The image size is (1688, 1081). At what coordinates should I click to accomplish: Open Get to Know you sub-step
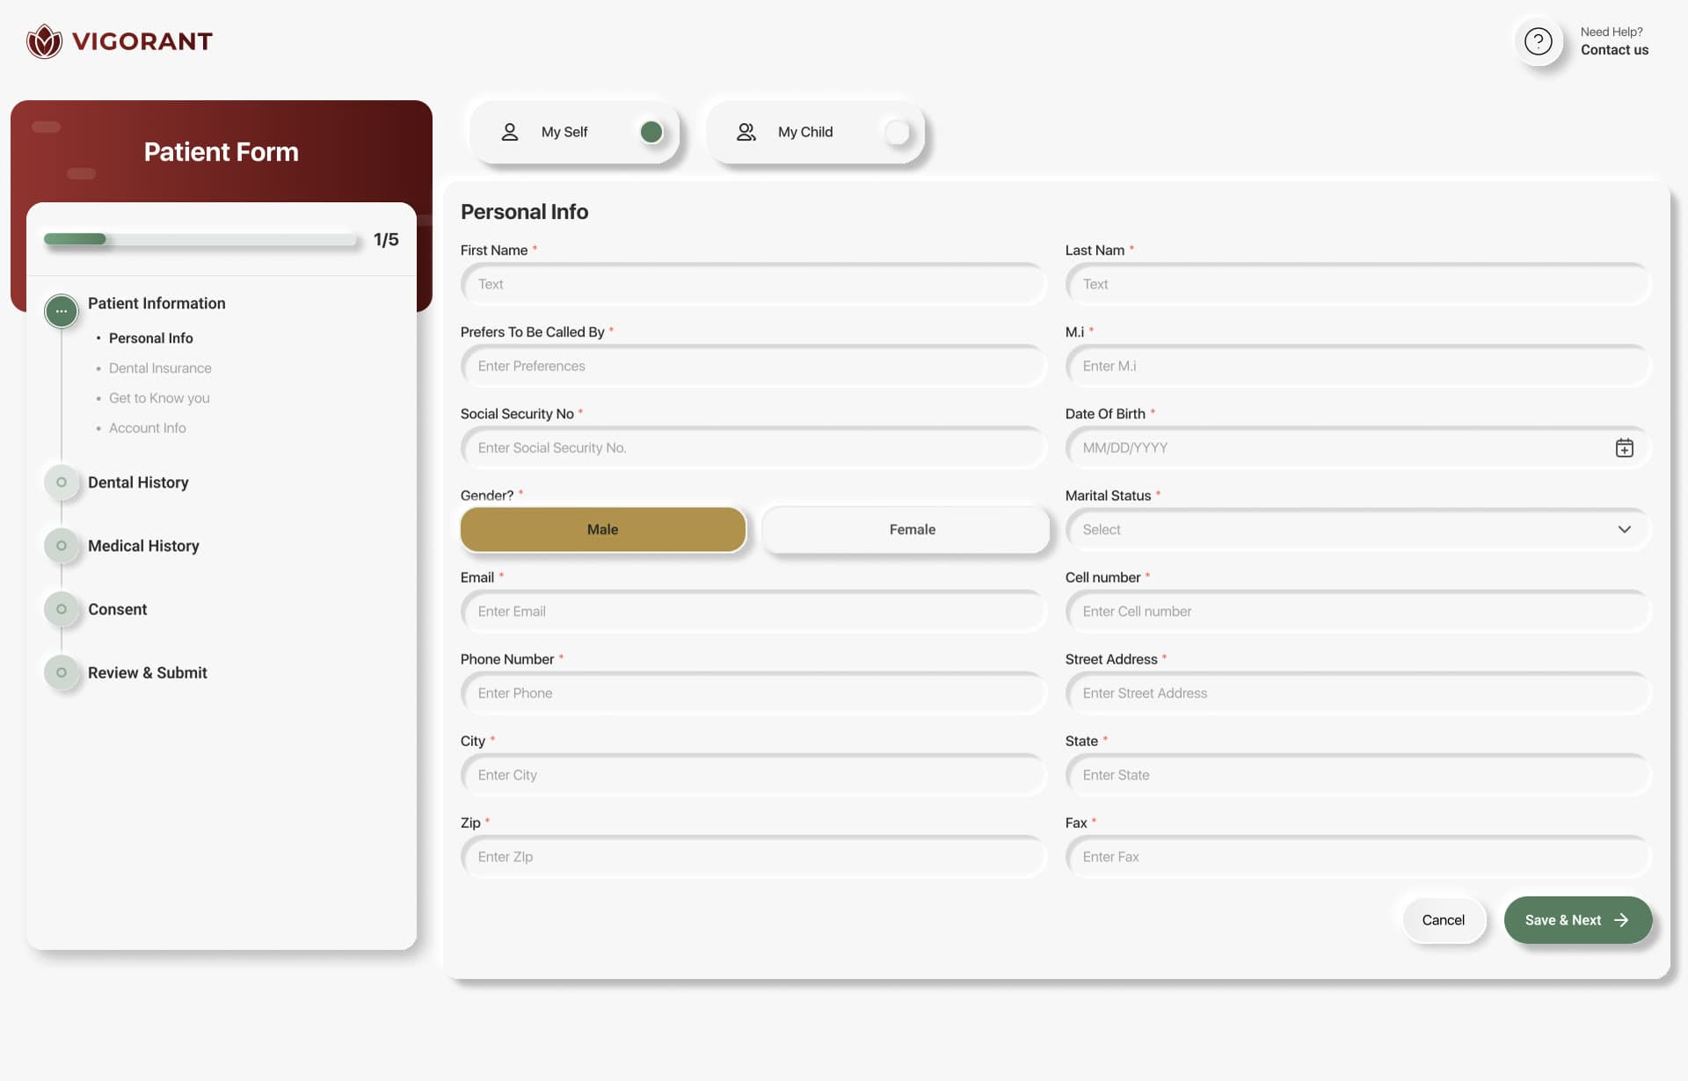click(x=159, y=398)
